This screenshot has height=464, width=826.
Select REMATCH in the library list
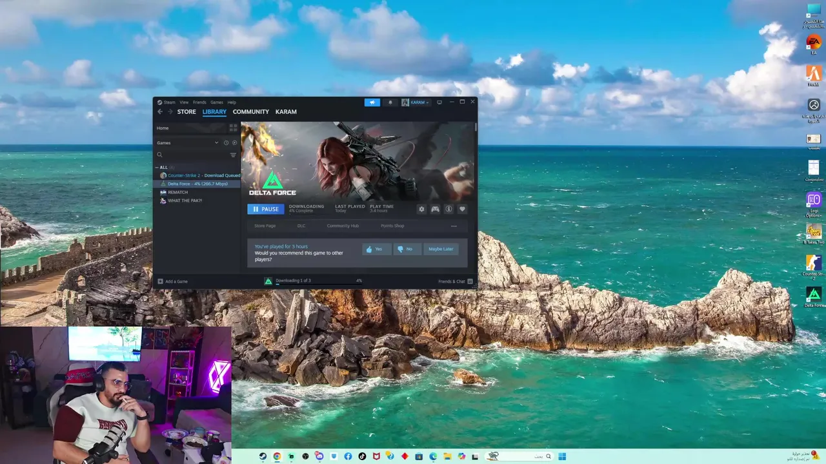coord(198,192)
